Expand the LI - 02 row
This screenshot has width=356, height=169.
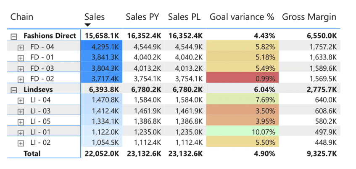coord(21,143)
